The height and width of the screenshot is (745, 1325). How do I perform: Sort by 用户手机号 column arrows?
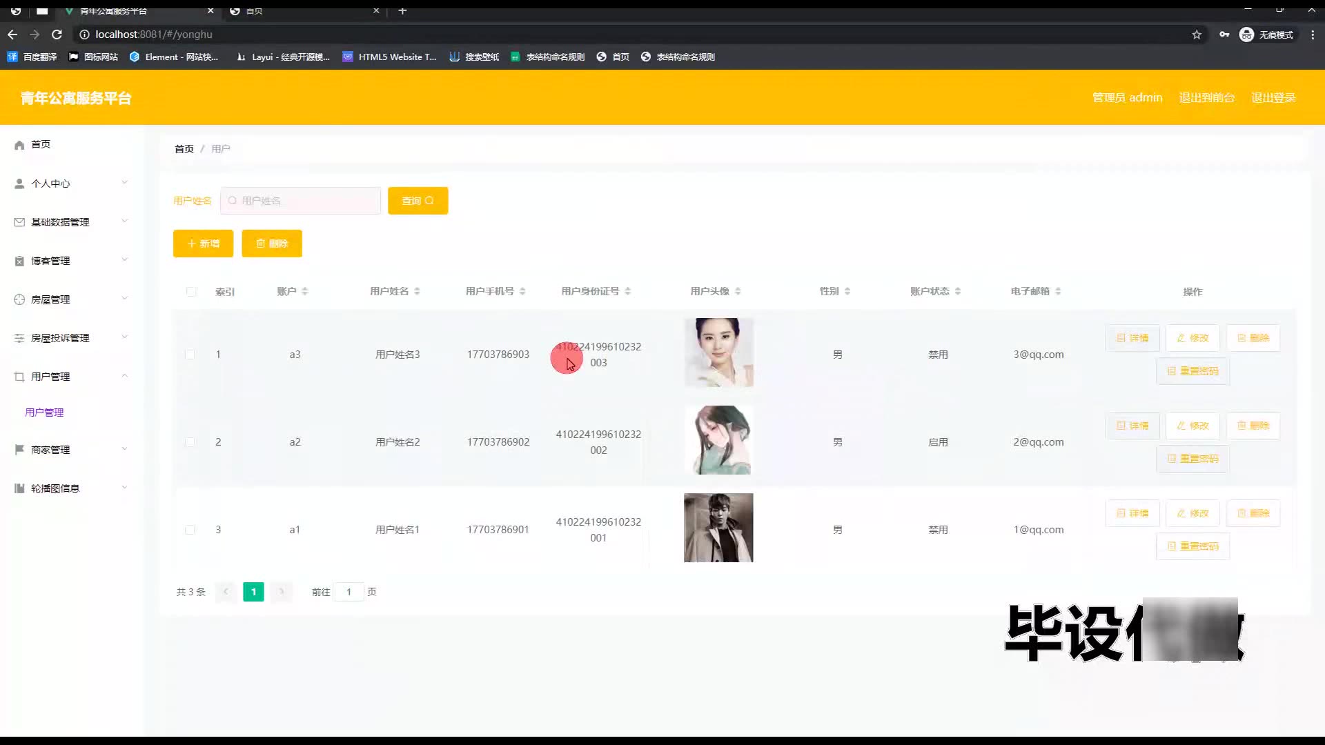point(522,292)
